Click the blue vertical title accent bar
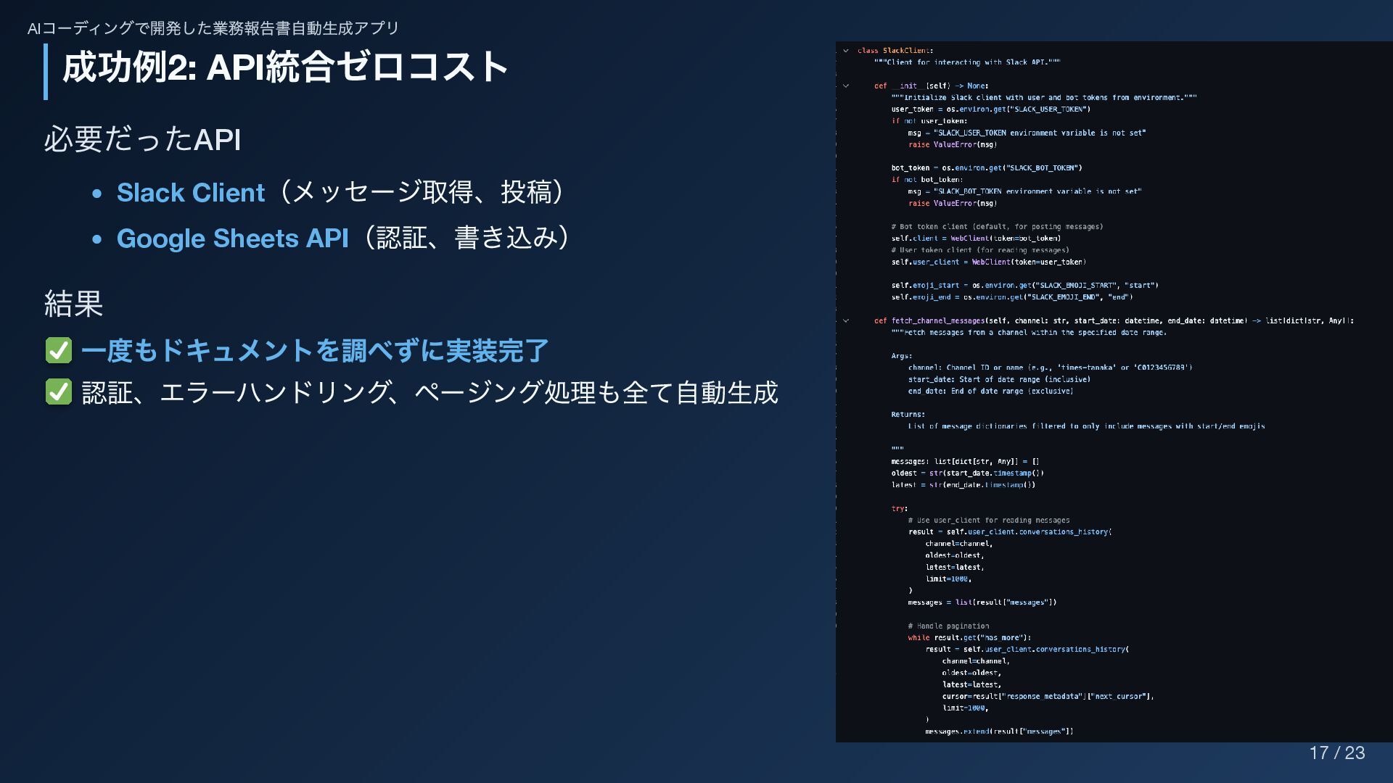The image size is (1393, 783). [x=46, y=71]
